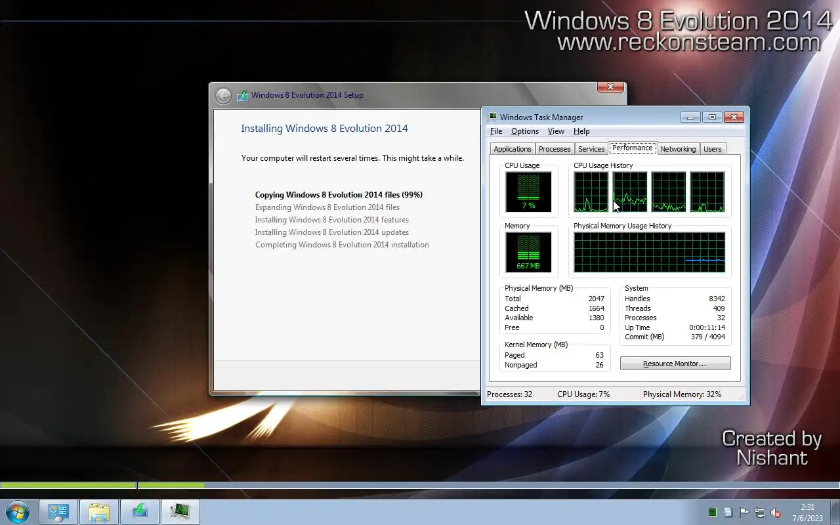Close the Task Manager window

pyautogui.click(x=734, y=117)
